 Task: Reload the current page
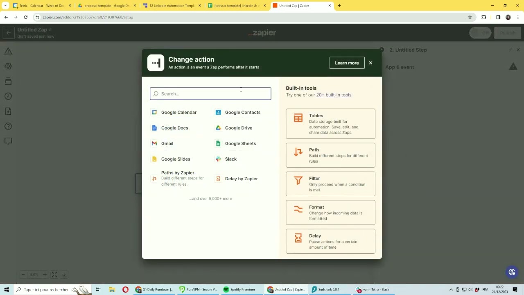click(25, 17)
